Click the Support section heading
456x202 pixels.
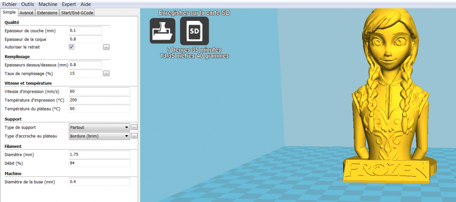point(13,119)
